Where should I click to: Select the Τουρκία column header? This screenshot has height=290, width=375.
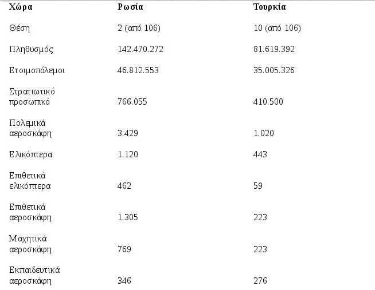[x=269, y=7]
